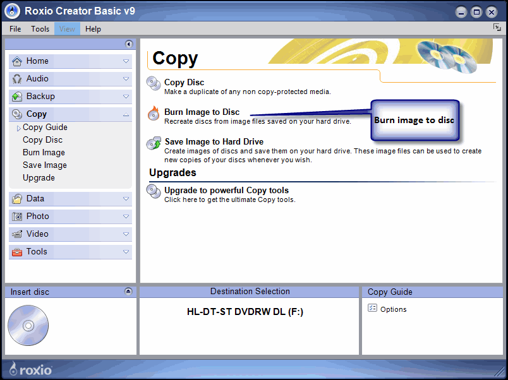Collapse the Copy section arrow

126,114
